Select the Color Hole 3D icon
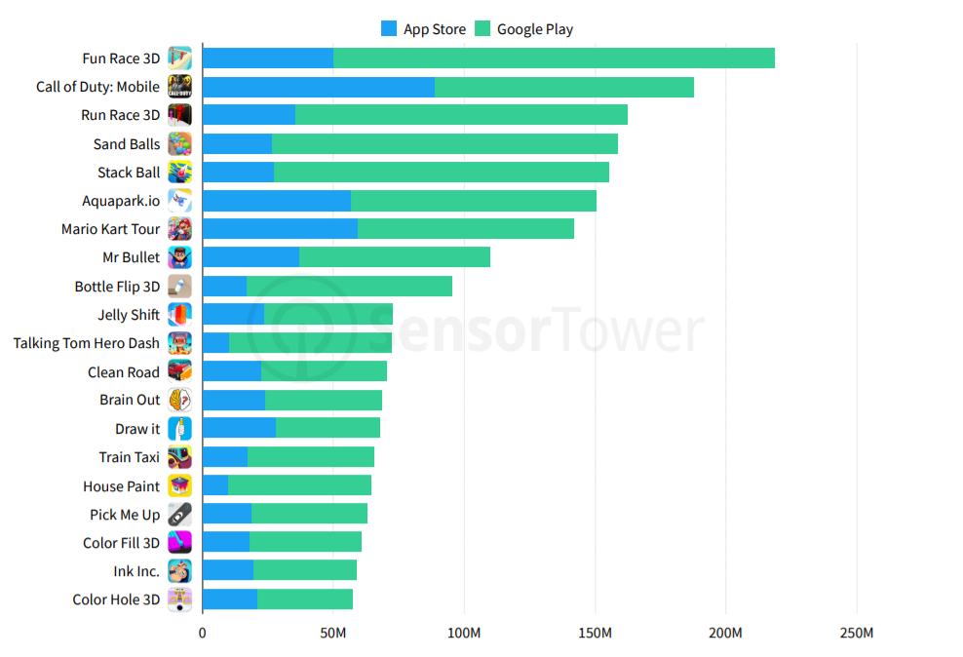Viewport: 963px width, 657px height. [x=180, y=599]
